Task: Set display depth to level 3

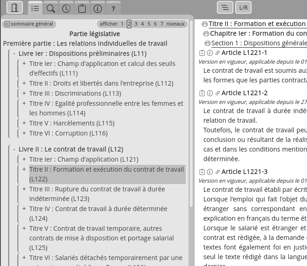Action: [x=135, y=24]
